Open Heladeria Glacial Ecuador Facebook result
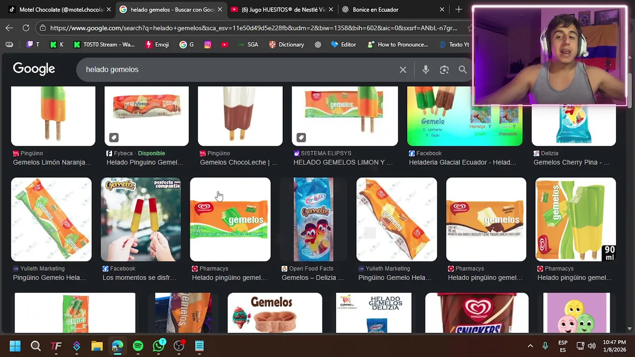635x357 pixels. [x=464, y=127]
